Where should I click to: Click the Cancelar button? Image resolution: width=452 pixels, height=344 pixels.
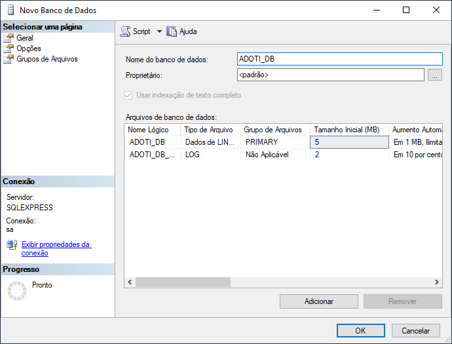[x=415, y=331]
